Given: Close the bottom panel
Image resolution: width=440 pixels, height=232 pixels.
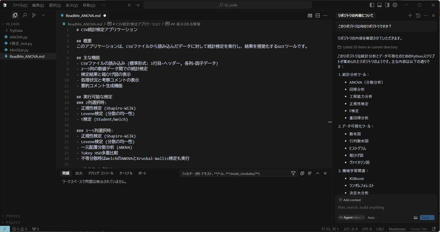Looking at the screenshot, I should tap(325, 173).
